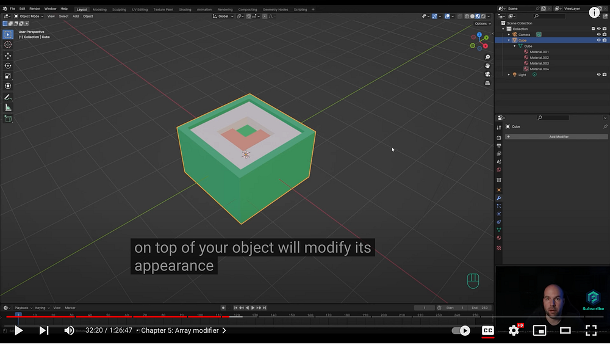
Task: Open Chapter 5: Array modifier chapter link
Action: click(183, 330)
